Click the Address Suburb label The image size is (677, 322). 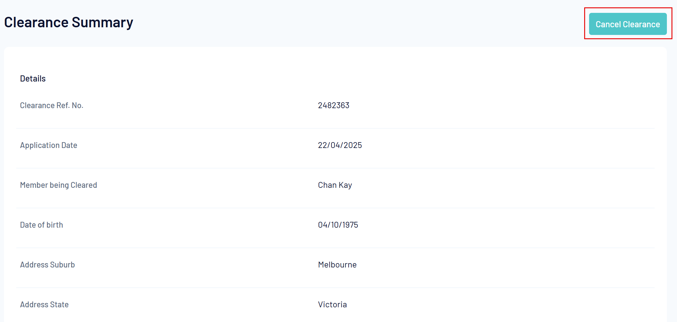pyautogui.click(x=47, y=265)
